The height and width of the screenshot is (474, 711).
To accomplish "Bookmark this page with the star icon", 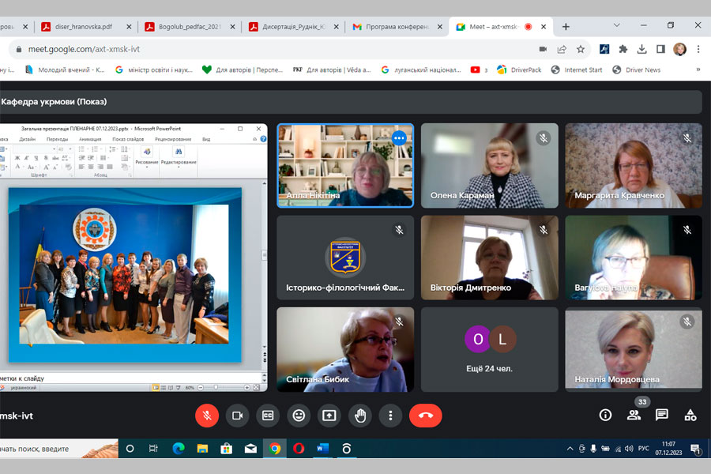I will click(x=581, y=49).
